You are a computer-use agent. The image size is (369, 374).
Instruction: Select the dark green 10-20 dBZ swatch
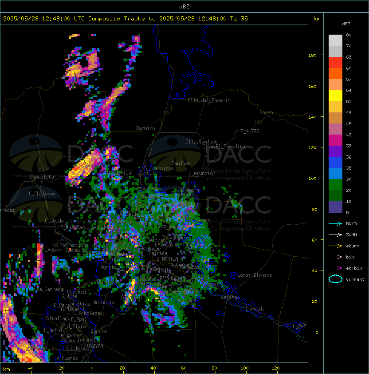(x=335, y=195)
